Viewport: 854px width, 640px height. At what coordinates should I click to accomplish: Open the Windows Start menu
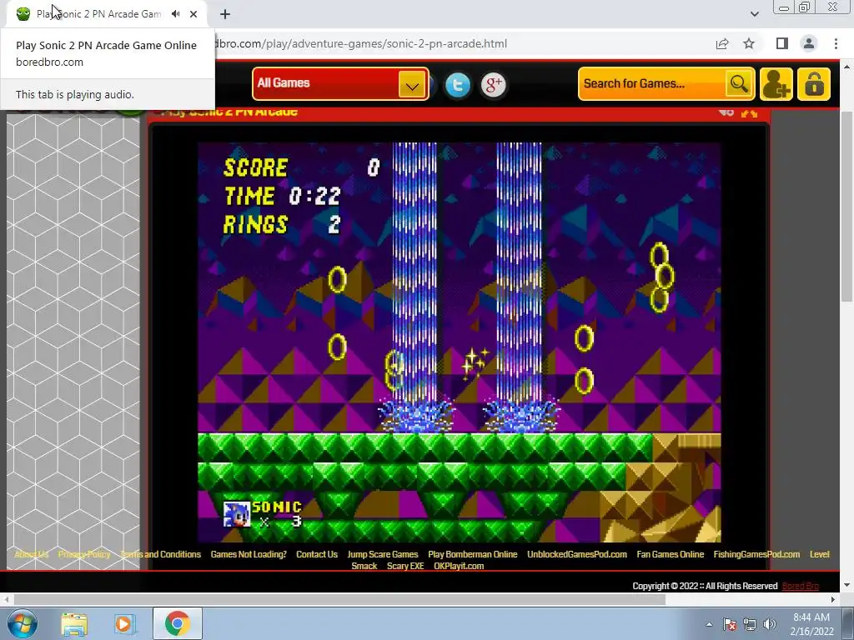23,623
